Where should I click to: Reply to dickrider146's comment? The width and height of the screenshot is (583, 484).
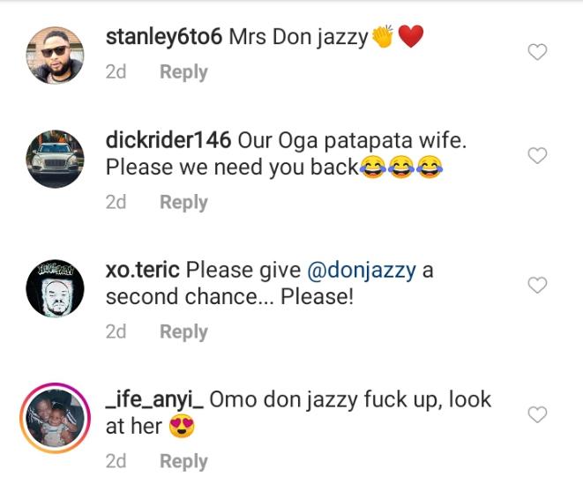(x=183, y=202)
